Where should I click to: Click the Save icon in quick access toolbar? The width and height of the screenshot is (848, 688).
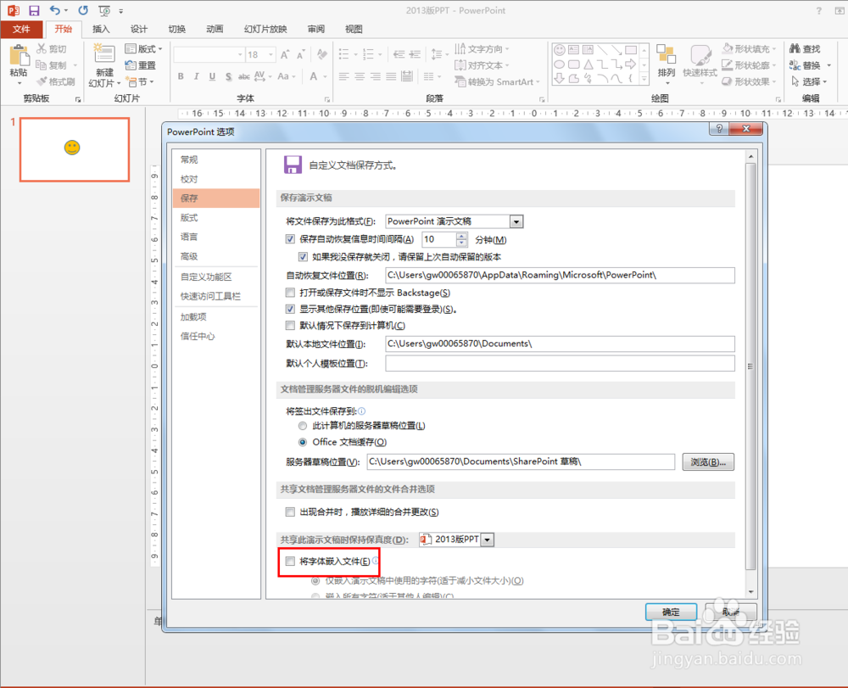pyautogui.click(x=34, y=10)
